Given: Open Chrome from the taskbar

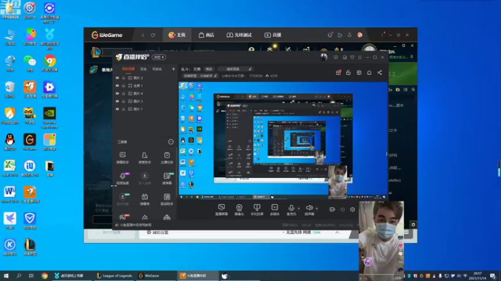Looking at the screenshot, I should pos(44,275).
